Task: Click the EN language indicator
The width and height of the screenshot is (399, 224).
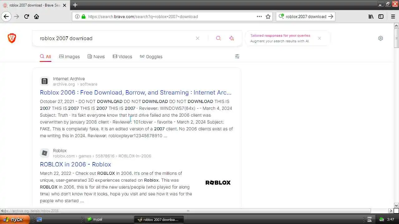Action: click(x=369, y=219)
